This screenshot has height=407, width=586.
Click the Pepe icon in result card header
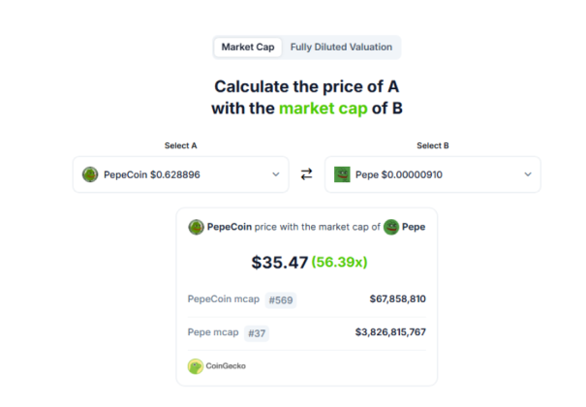391,227
